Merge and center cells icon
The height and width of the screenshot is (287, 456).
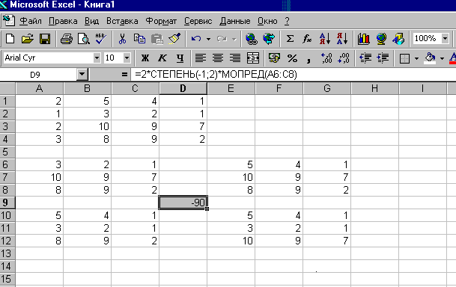point(253,58)
